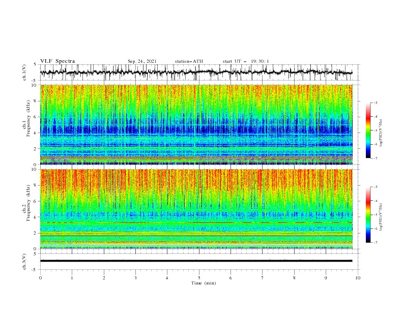The width and height of the screenshot is (403, 312).
Task: Click the "6" tick on the time axis
Action: 231,278
